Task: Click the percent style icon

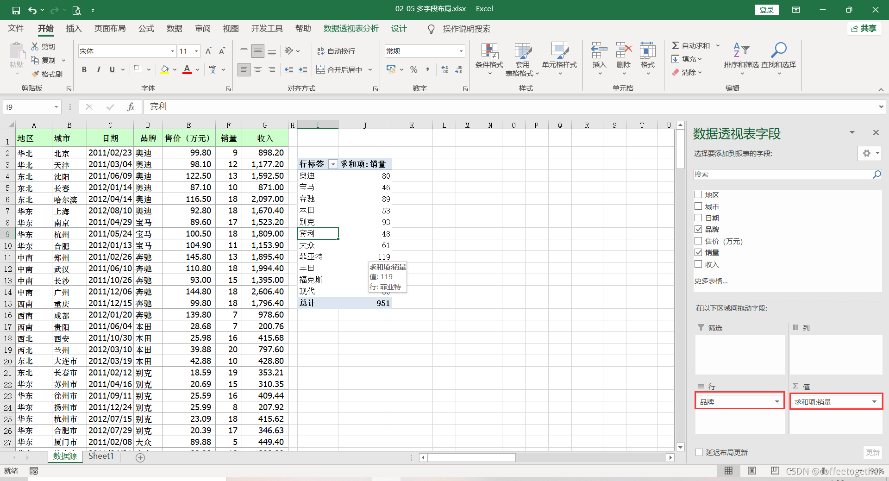Action: [x=414, y=69]
